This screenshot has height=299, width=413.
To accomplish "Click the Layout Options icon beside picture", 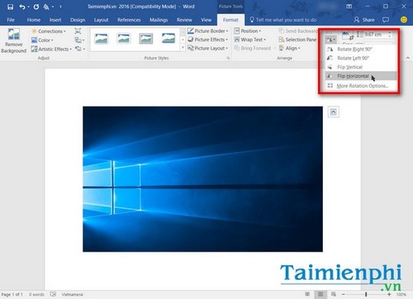I will pyautogui.click(x=334, y=112).
